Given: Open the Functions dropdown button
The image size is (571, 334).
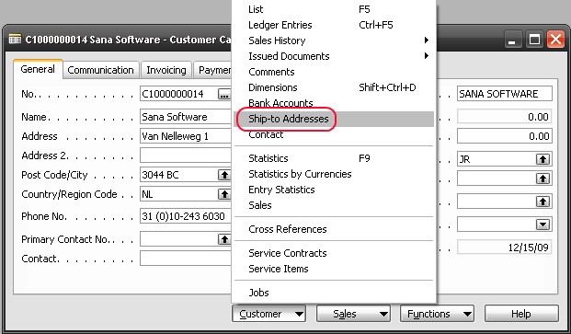Looking at the screenshot, I should pyautogui.click(x=437, y=314).
